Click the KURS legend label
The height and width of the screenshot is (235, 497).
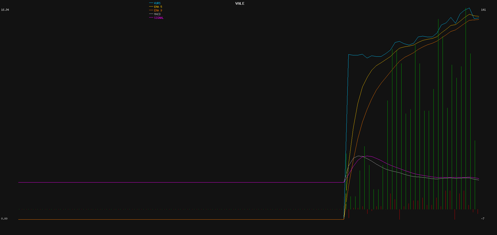point(157,3)
